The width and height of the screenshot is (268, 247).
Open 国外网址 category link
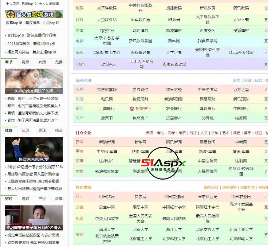[211, 188]
